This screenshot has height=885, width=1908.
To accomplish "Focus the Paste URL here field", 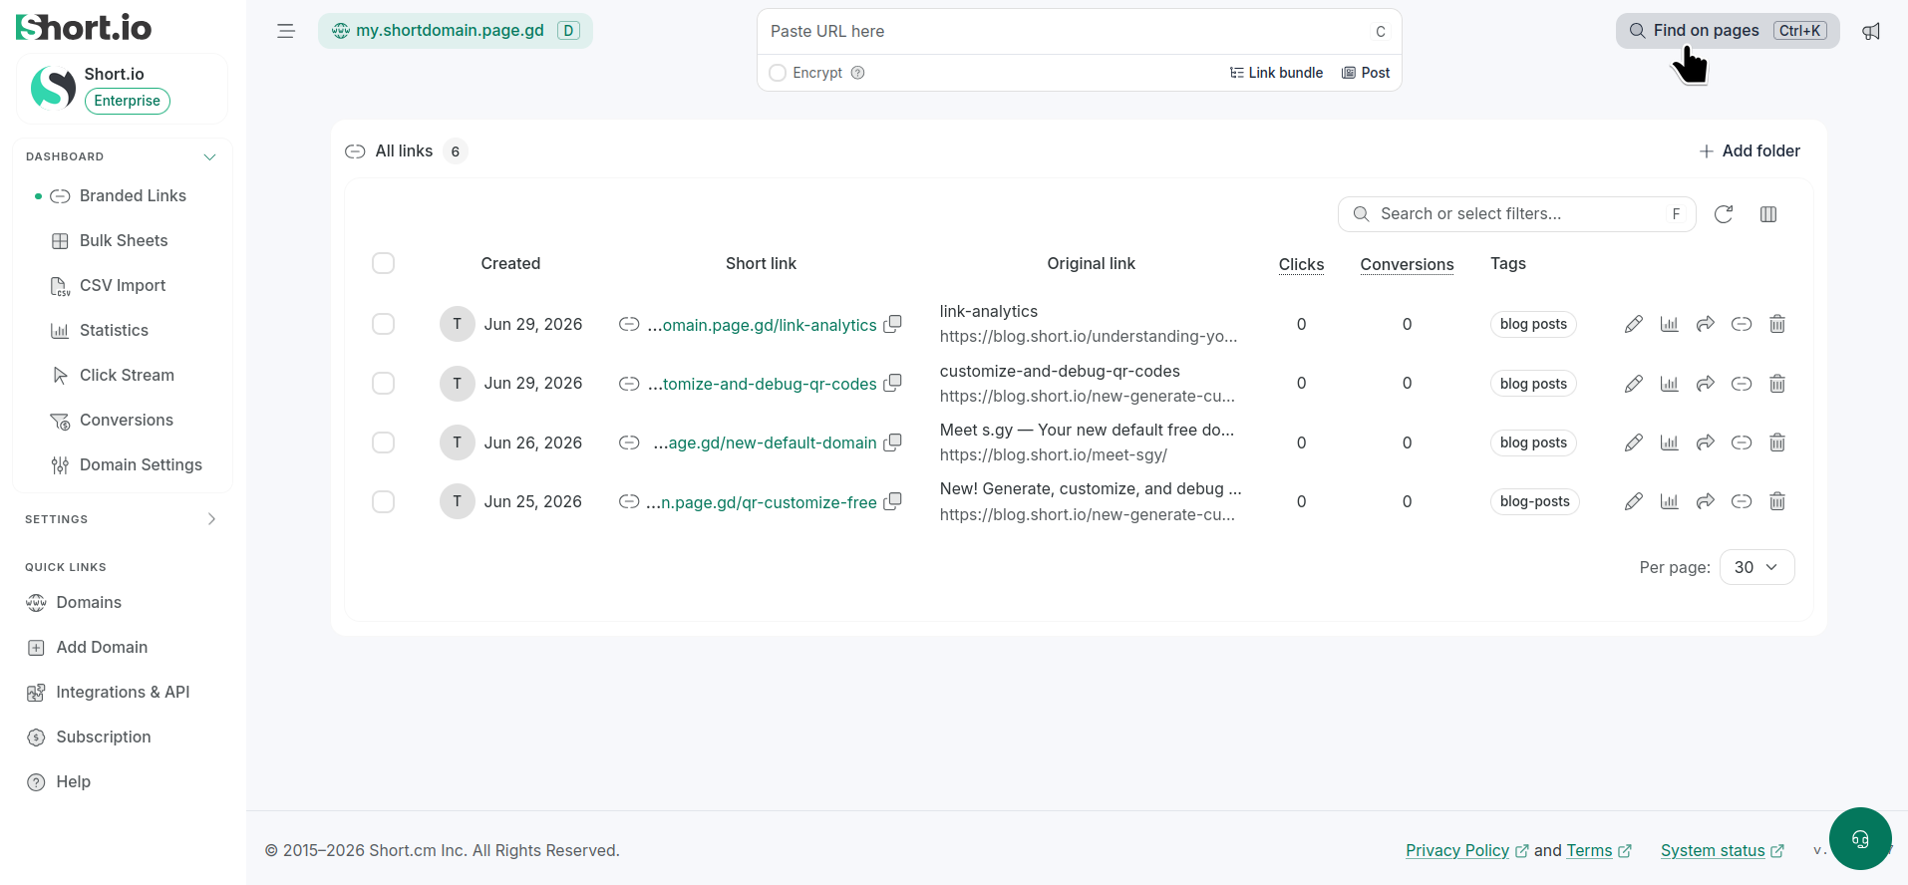I will coord(1065,32).
